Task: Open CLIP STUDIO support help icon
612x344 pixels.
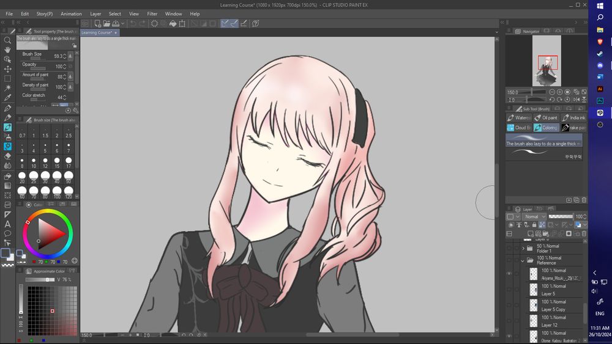Action: [256, 23]
